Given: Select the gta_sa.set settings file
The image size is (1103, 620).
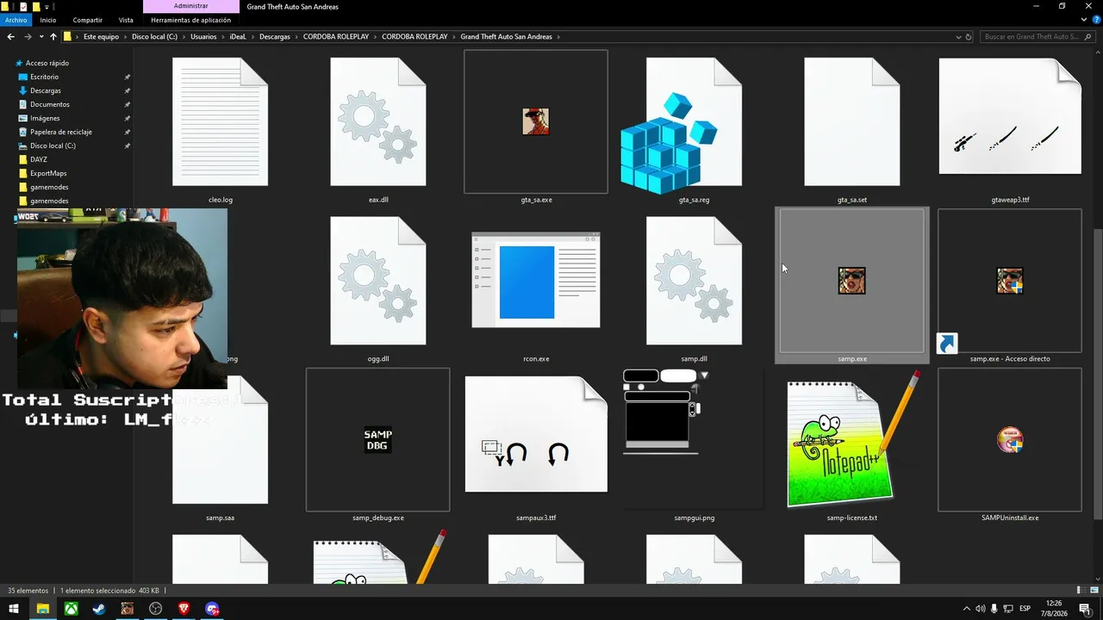Looking at the screenshot, I should pyautogui.click(x=852, y=121).
